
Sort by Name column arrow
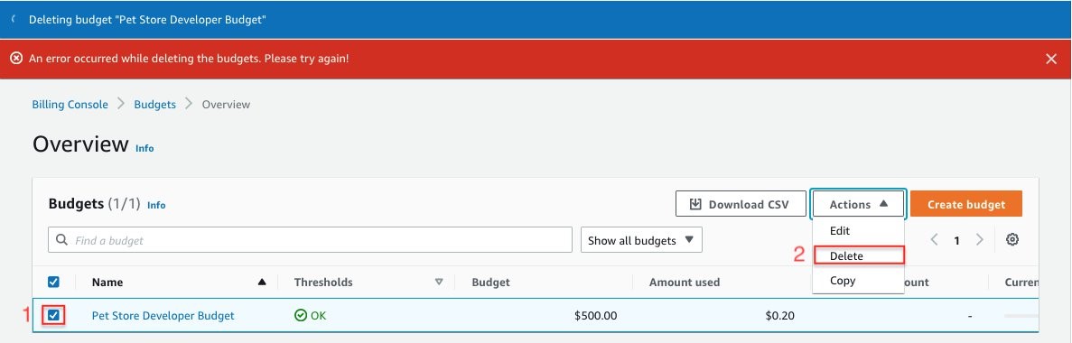(x=262, y=282)
